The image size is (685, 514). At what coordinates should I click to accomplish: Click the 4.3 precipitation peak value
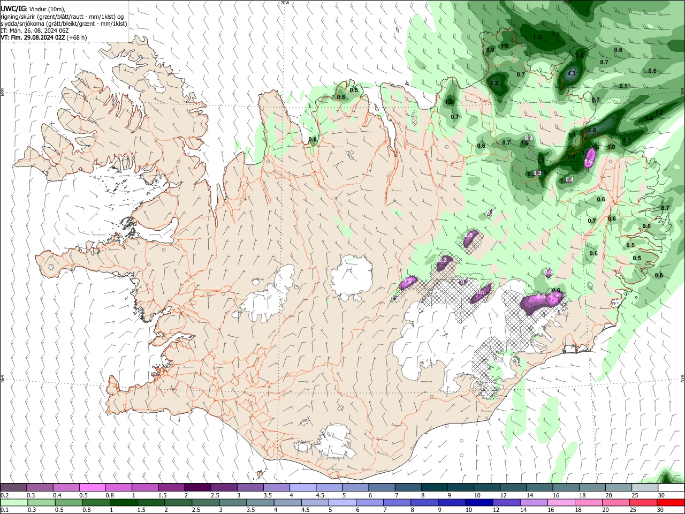[572, 74]
